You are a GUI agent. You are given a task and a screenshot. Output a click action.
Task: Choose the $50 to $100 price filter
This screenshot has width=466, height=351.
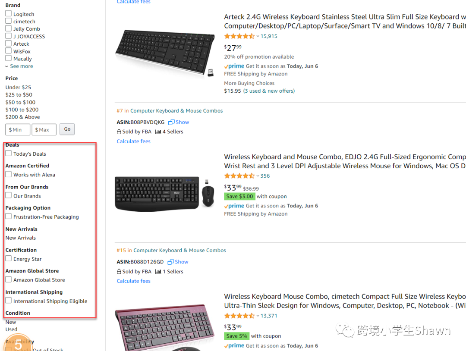click(20, 102)
